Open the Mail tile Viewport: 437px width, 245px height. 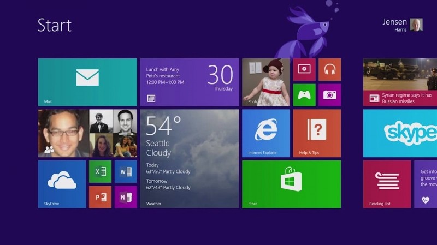click(x=87, y=82)
